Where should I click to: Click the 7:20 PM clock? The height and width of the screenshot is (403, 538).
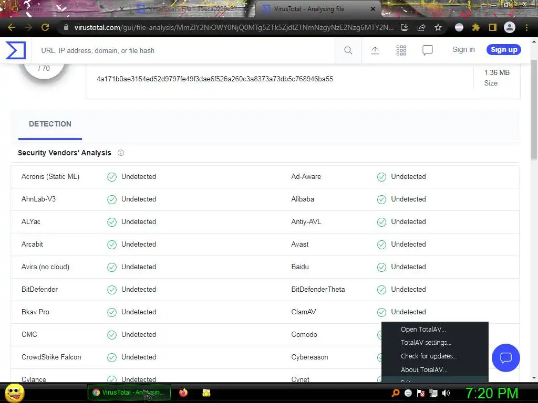point(492,393)
